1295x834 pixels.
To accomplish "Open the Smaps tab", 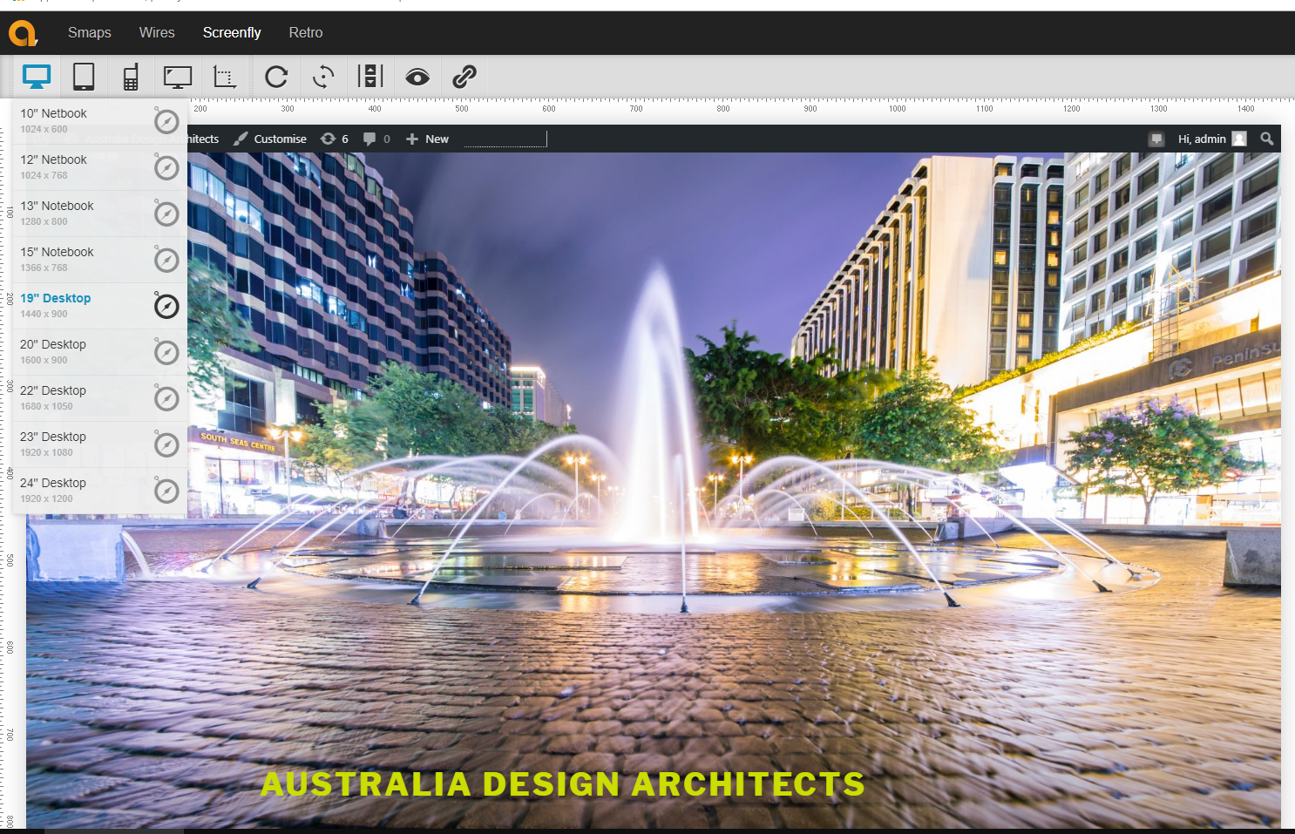I will click(90, 32).
